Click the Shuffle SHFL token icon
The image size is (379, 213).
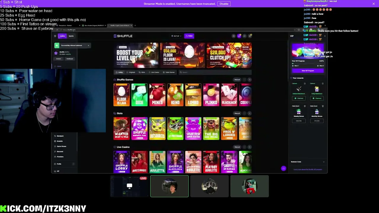[x=56, y=53]
